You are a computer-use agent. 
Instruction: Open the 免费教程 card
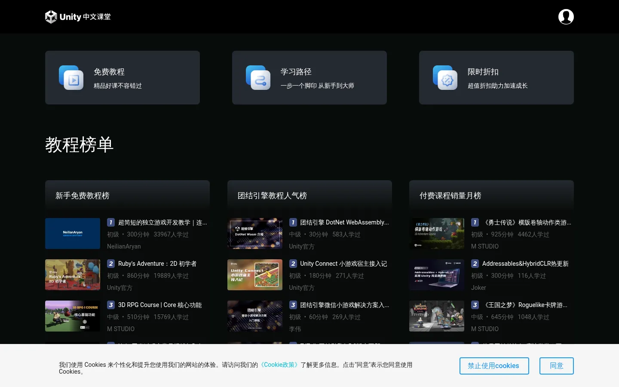click(123, 77)
